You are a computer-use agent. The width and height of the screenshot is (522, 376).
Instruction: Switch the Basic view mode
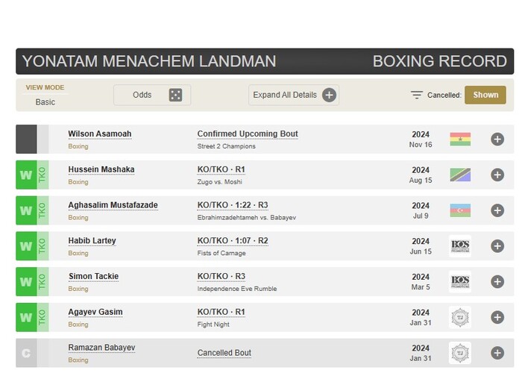45,102
